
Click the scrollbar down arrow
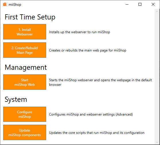(x=157, y=142)
